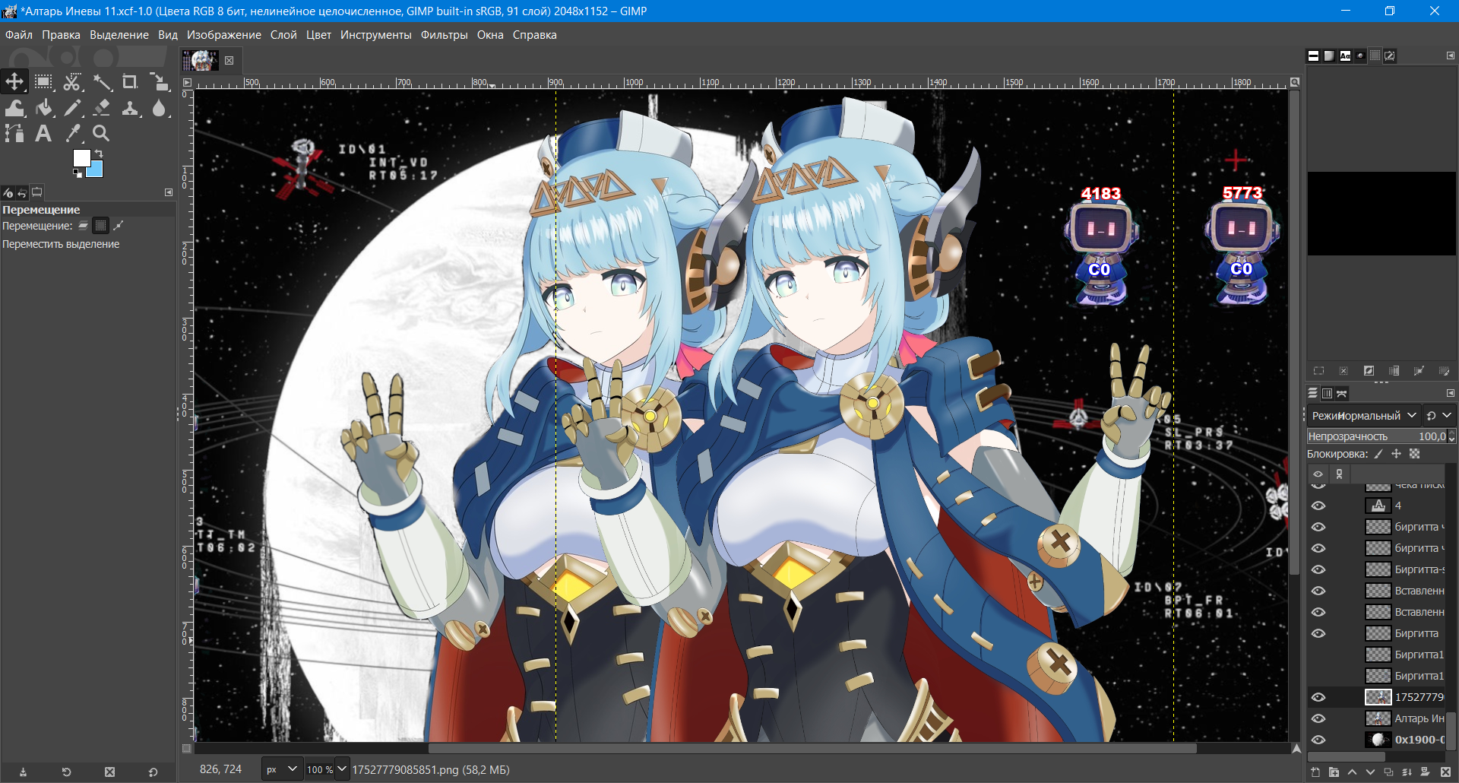1459x783 pixels.
Task: Toggle the lock alpha channel checkerboard
Action: 1414,454
